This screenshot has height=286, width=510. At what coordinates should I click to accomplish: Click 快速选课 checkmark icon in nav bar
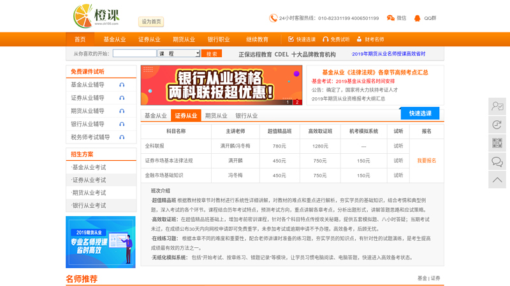coord(291,39)
